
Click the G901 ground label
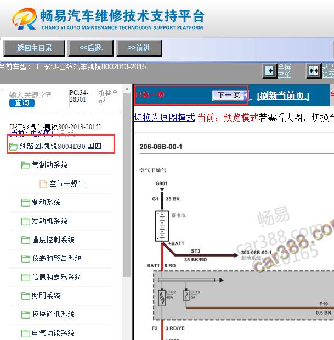pyautogui.click(x=161, y=183)
